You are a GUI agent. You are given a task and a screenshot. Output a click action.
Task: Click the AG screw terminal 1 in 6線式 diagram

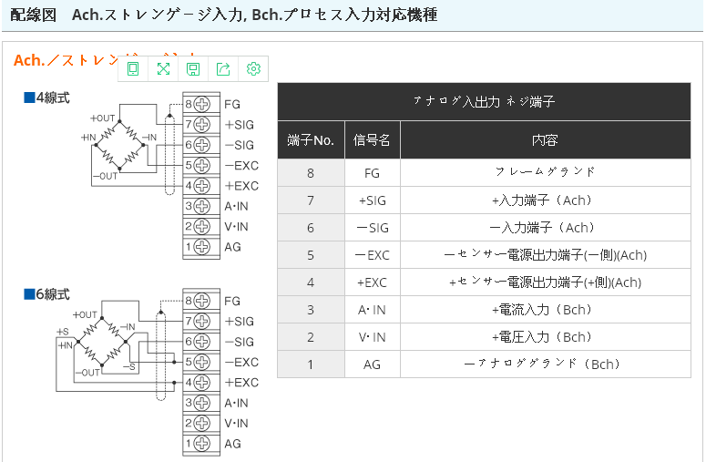(201, 444)
